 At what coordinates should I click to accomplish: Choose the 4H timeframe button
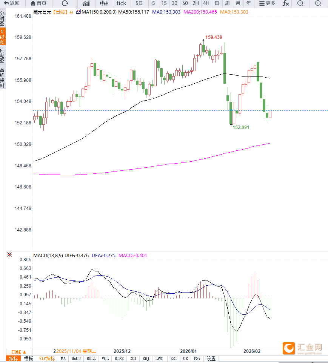(x=206, y=3)
